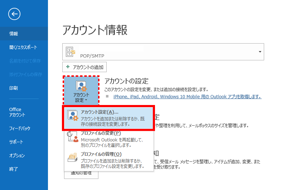Click the 通知の管理 button
The width and height of the screenshot is (291, 190).
click(81, 174)
